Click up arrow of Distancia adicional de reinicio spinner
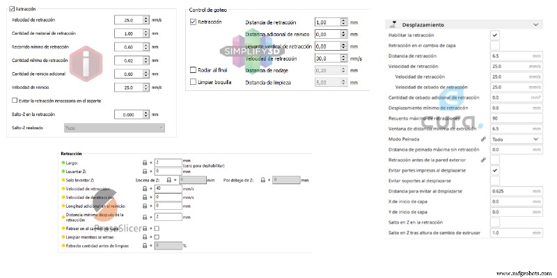 coord(343,32)
